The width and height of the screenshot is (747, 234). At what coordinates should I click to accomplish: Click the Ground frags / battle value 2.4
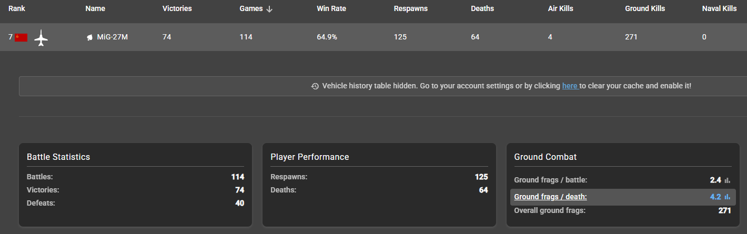click(715, 180)
